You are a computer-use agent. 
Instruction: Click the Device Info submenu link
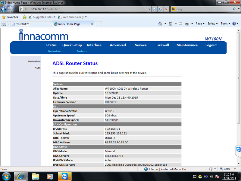54,51
